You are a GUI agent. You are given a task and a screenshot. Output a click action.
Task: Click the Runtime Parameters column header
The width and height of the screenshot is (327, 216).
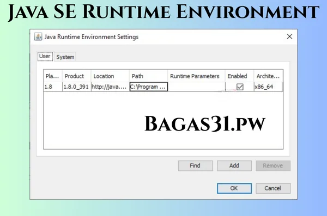(x=196, y=76)
